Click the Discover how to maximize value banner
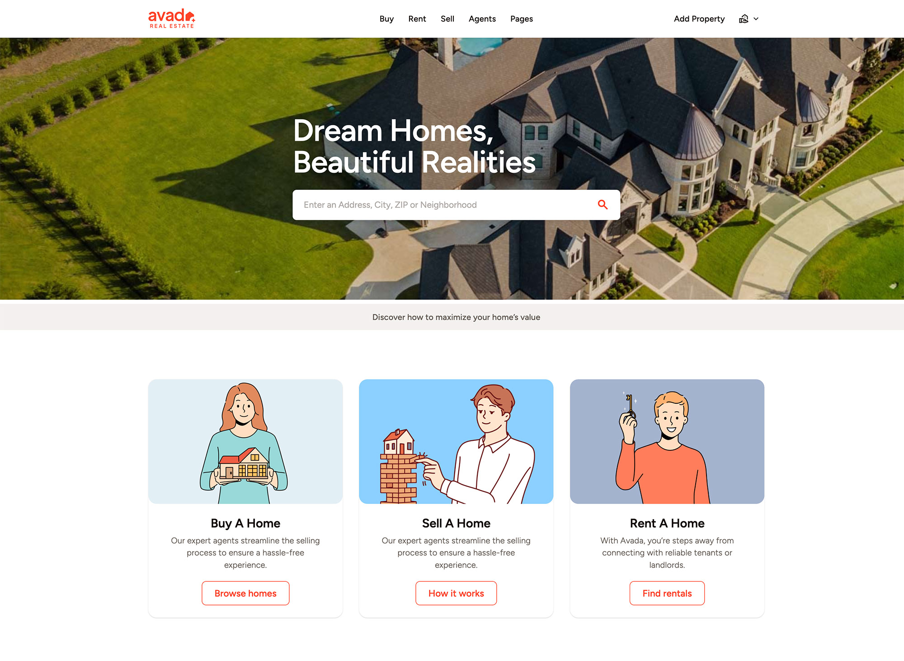 click(456, 316)
